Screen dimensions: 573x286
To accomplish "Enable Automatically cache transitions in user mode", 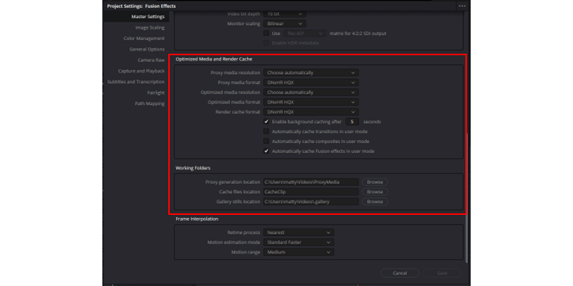I will pyautogui.click(x=266, y=132).
